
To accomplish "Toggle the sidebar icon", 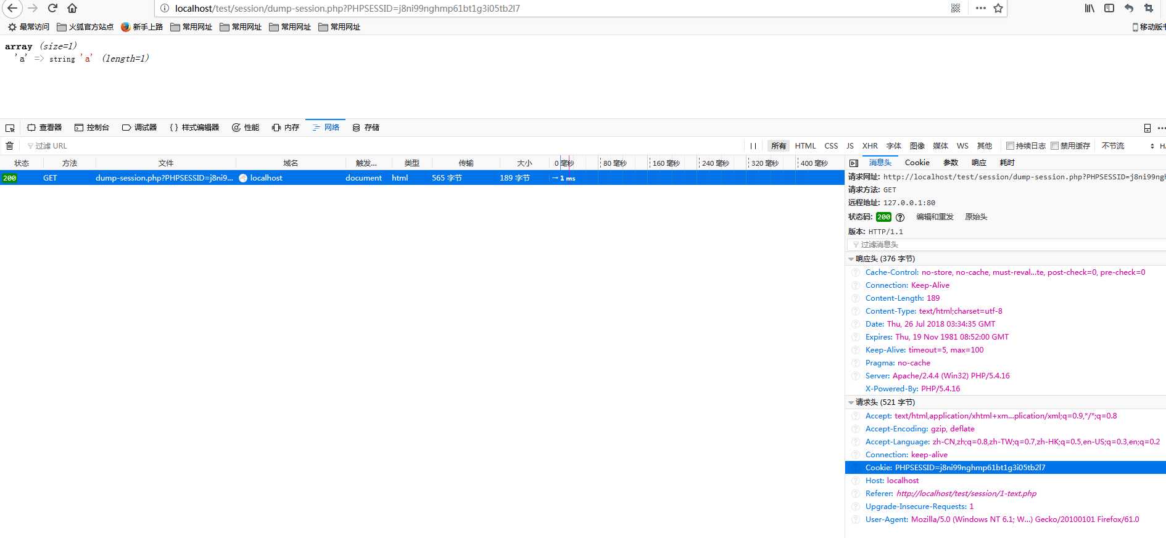I will [1109, 8].
